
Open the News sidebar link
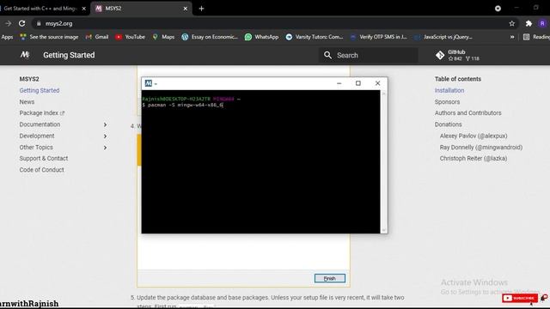point(27,102)
